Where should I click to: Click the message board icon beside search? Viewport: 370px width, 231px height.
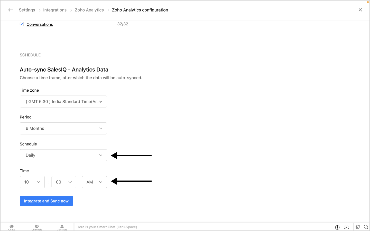(x=357, y=227)
